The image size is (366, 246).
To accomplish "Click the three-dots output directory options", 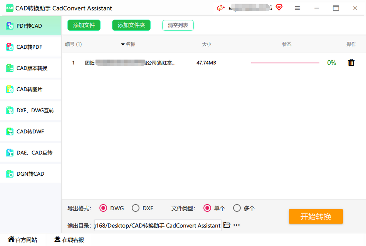I will (237, 225).
